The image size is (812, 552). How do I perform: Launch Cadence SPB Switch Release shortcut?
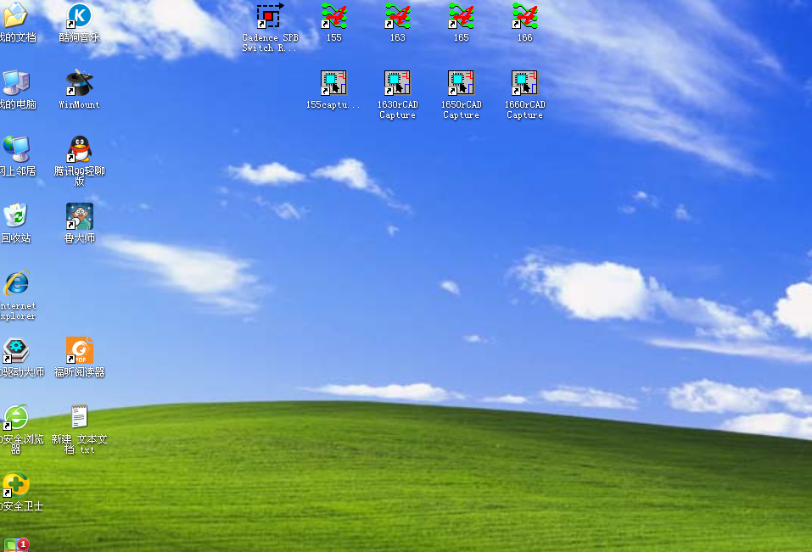271,15
